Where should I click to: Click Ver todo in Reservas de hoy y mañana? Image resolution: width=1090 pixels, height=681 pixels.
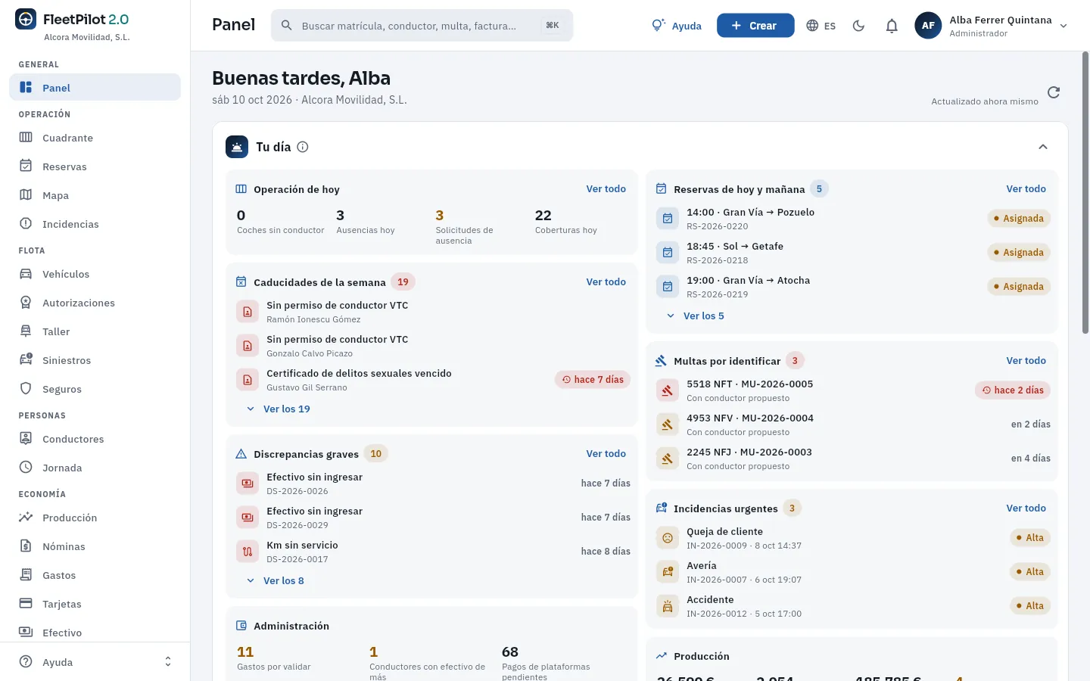[1026, 189]
